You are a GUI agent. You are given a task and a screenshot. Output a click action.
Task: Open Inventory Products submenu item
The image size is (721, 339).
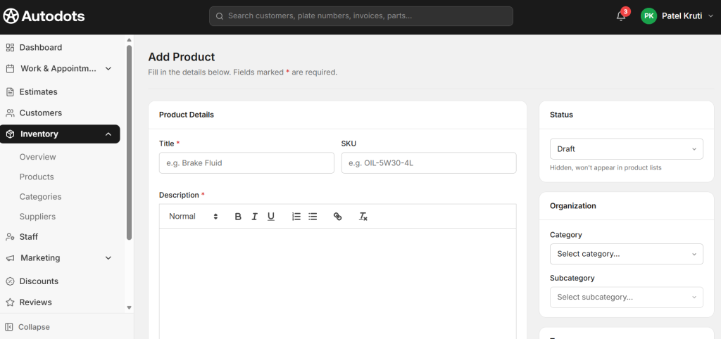click(x=37, y=177)
